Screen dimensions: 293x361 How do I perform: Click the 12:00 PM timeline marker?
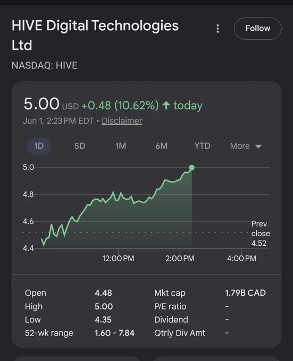click(x=118, y=259)
